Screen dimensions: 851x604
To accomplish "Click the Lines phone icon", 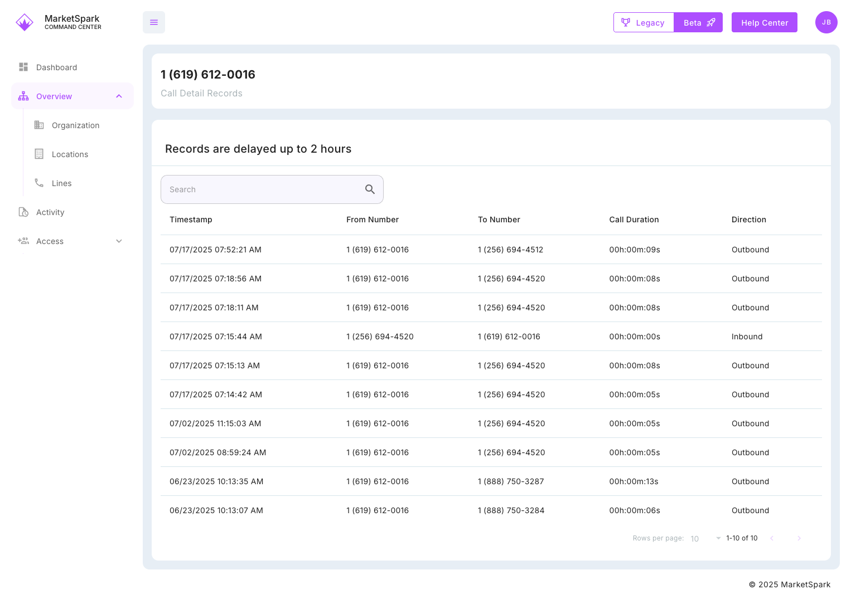I will [39, 183].
